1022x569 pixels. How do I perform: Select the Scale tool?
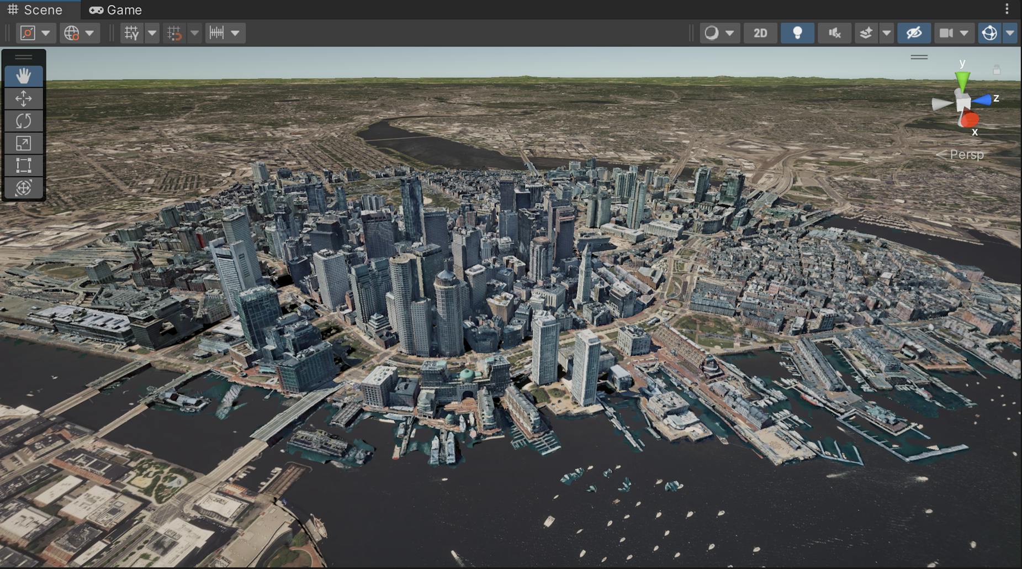point(23,143)
